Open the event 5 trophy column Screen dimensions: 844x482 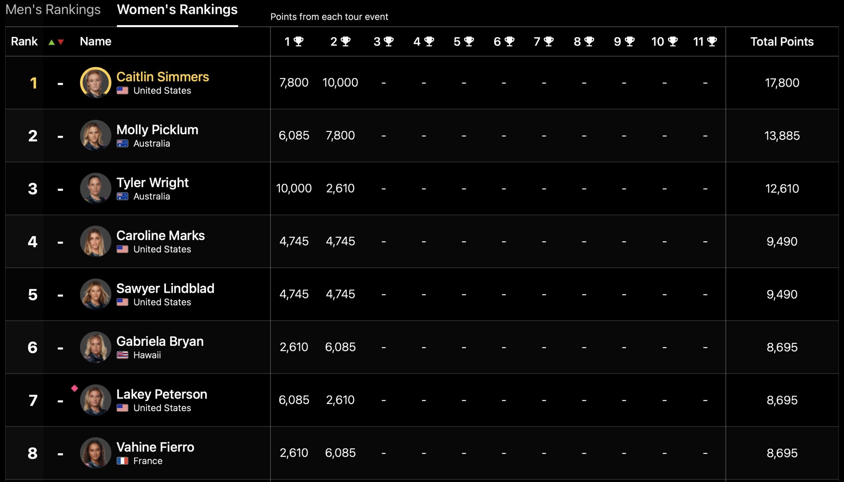click(x=469, y=42)
